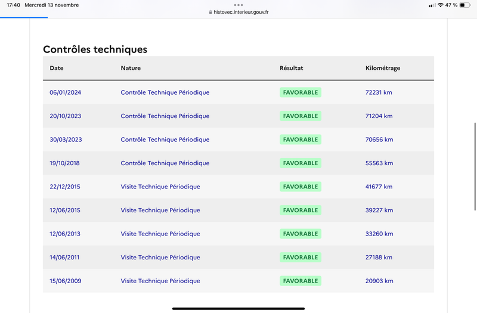Tap the Wi-Fi status icon
Viewport: 477px width, 313px height.
pos(440,5)
